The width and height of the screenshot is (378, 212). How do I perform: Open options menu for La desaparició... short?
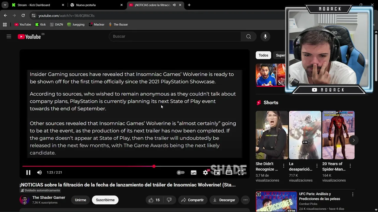point(317,166)
